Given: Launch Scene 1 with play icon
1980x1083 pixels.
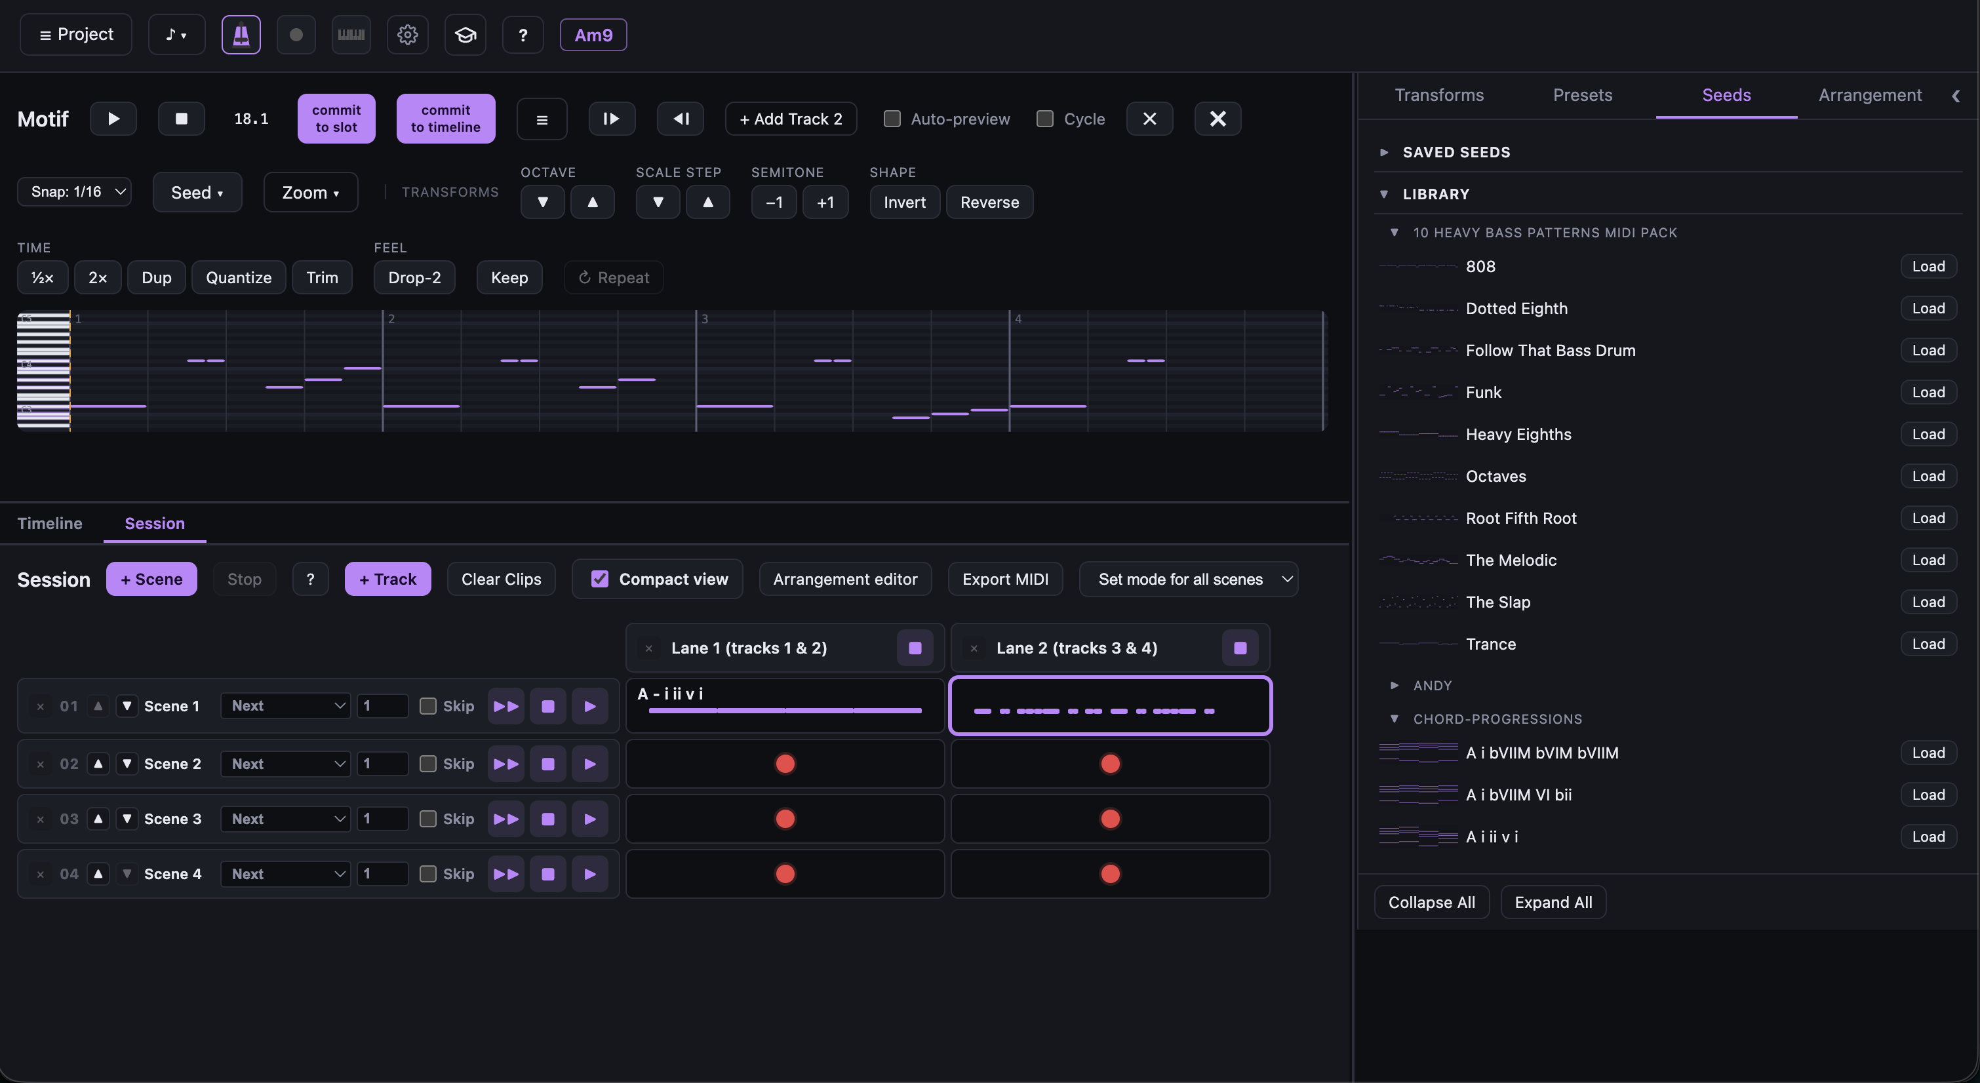Looking at the screenshot, I should click(x=589, y=705).
